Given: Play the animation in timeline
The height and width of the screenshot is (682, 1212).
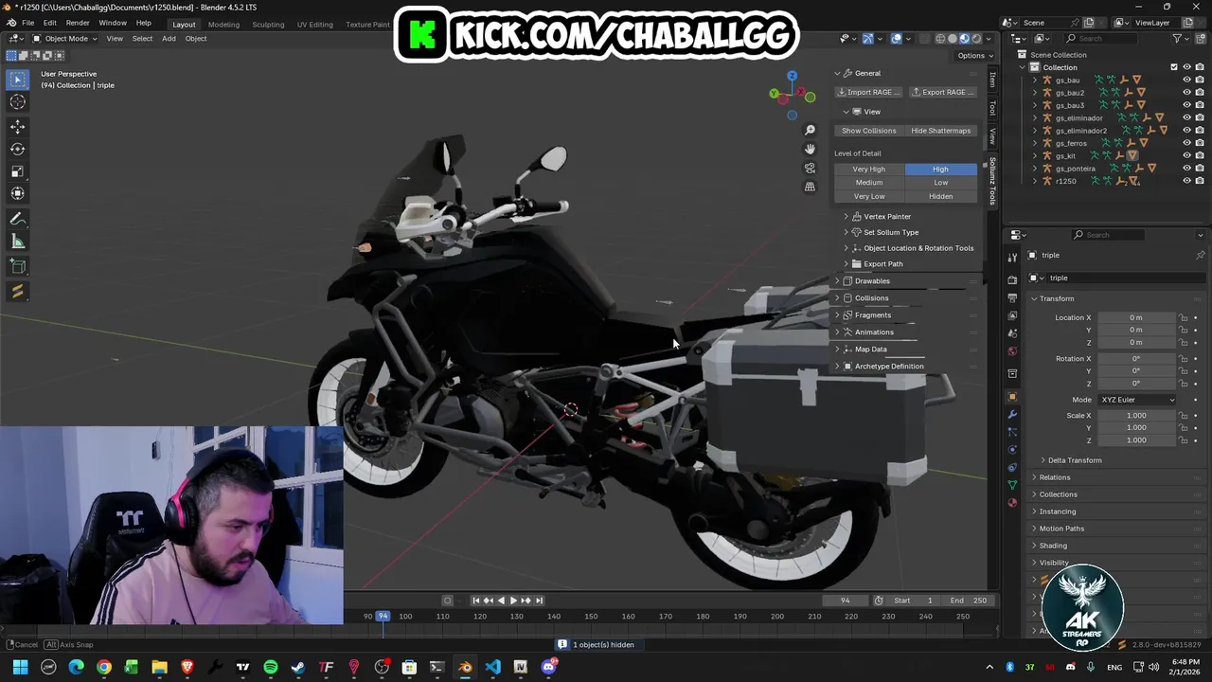Looking at the screenshot, I should point(513,601).
